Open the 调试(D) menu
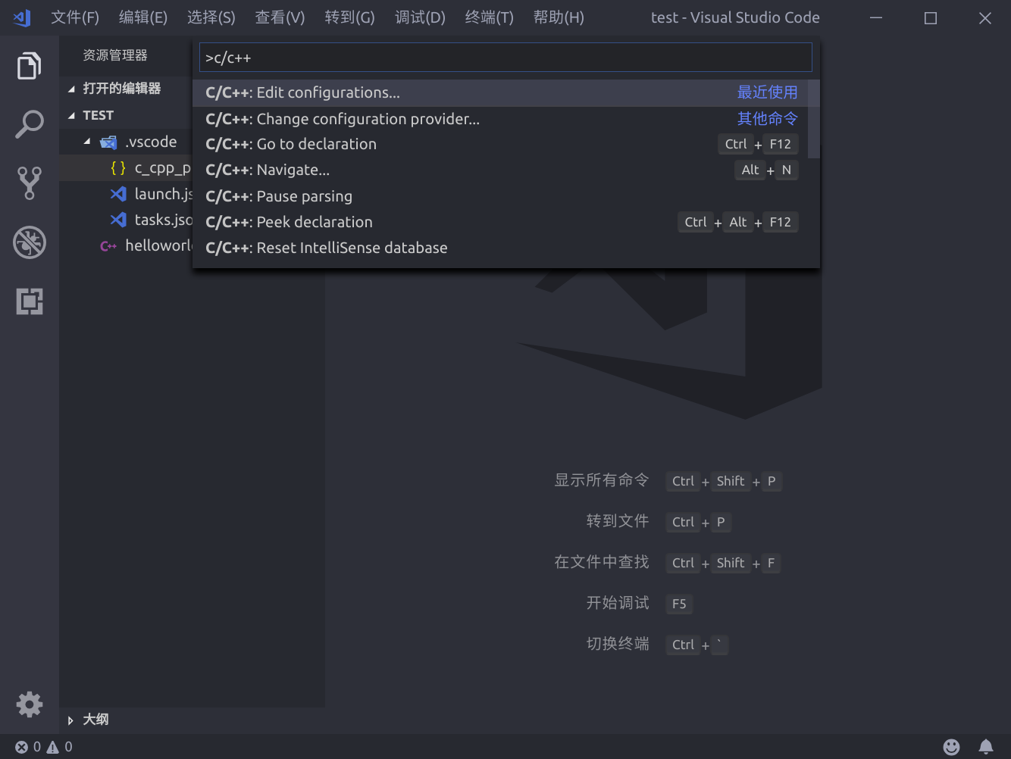The height and width of the screenshot is (759, 1011). (420, 17)
